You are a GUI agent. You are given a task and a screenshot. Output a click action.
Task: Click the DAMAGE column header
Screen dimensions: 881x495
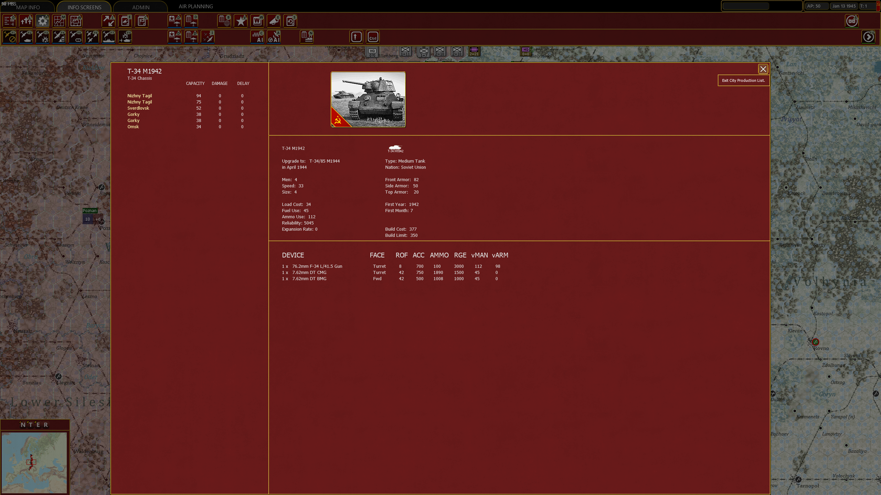220,84
